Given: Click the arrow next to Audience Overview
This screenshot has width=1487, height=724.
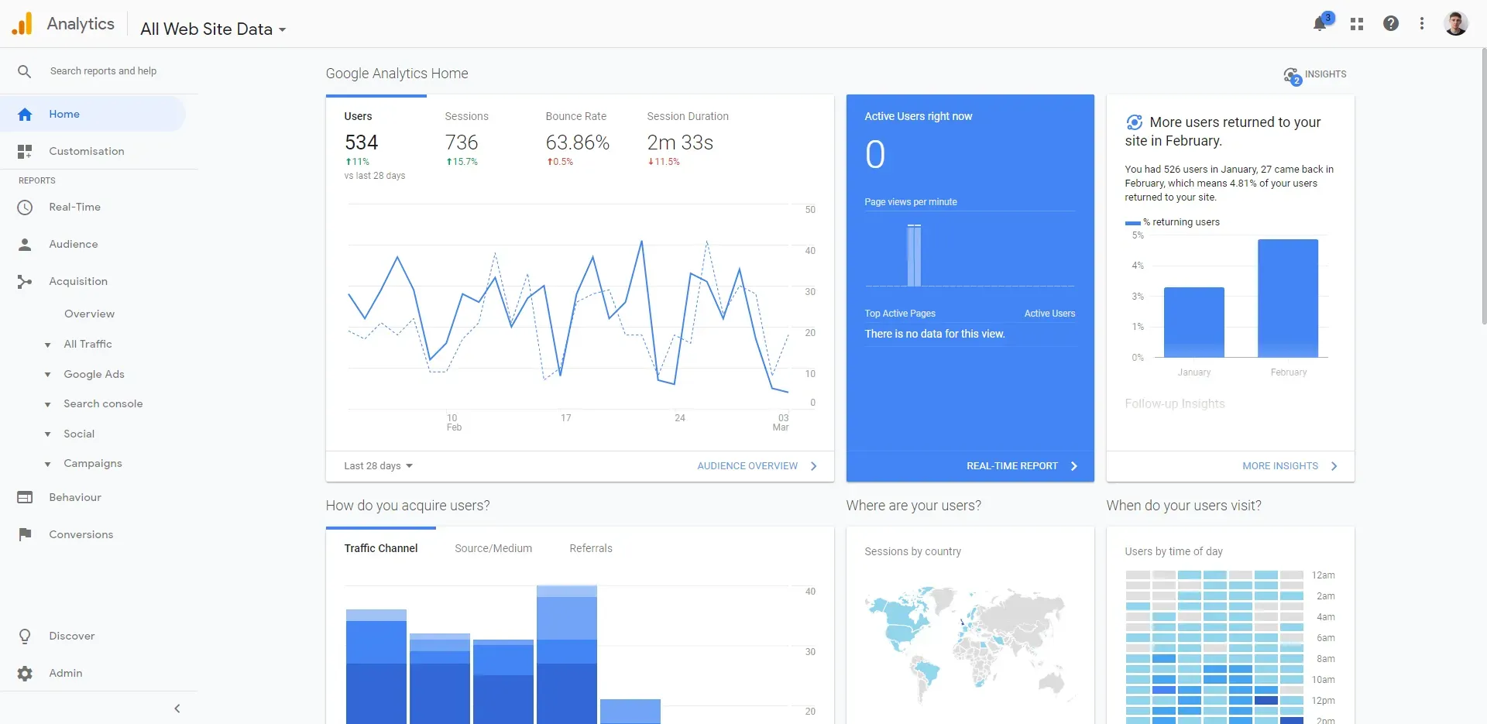Looking at the screenshot, I should click(813, 466).
